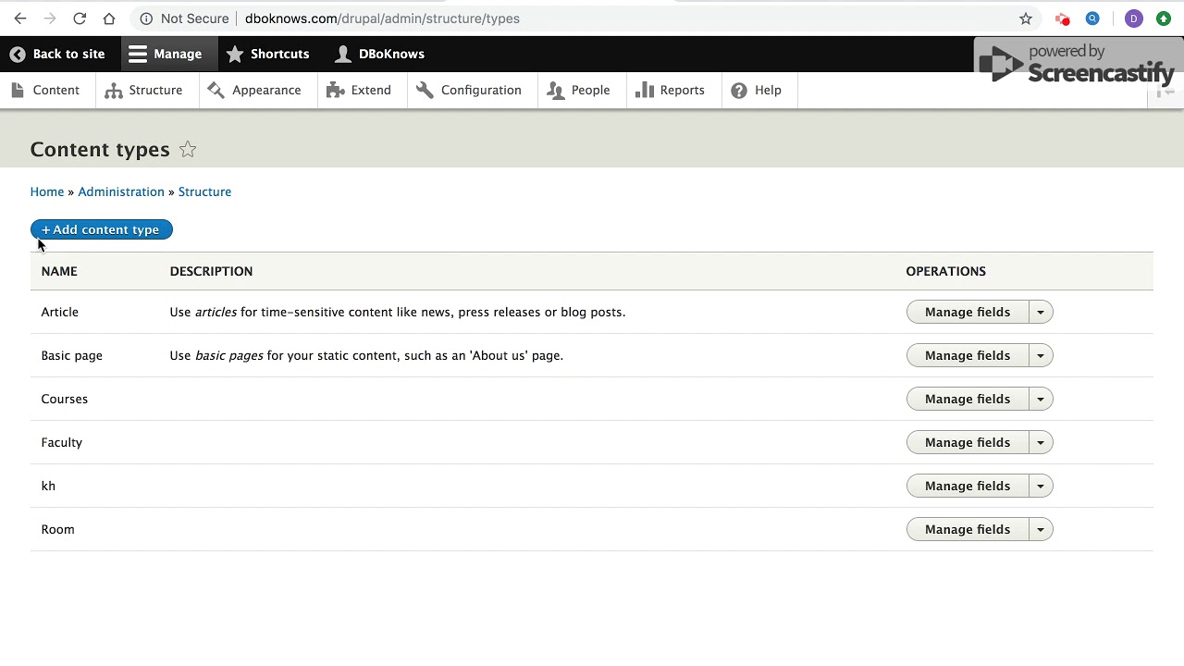Click the browser address bar URL

(382, 18)
